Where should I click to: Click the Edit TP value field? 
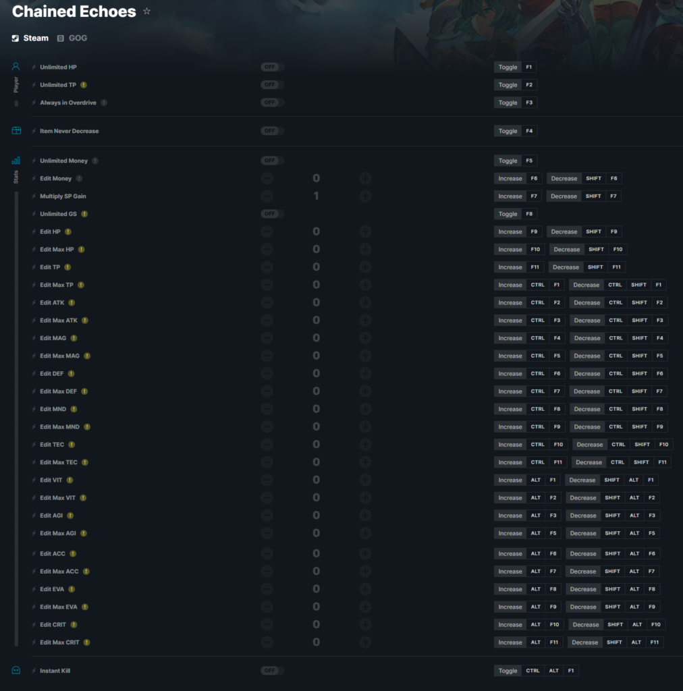[316, 267]
